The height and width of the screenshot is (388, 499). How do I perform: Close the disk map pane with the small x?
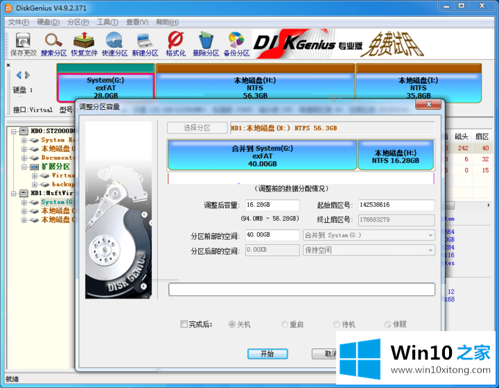coord(8,65)
